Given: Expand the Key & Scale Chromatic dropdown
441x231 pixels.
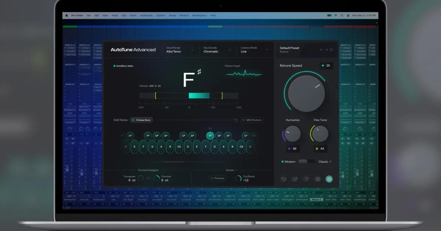Looking at the screenshot, I should click(x=217, y=49).
